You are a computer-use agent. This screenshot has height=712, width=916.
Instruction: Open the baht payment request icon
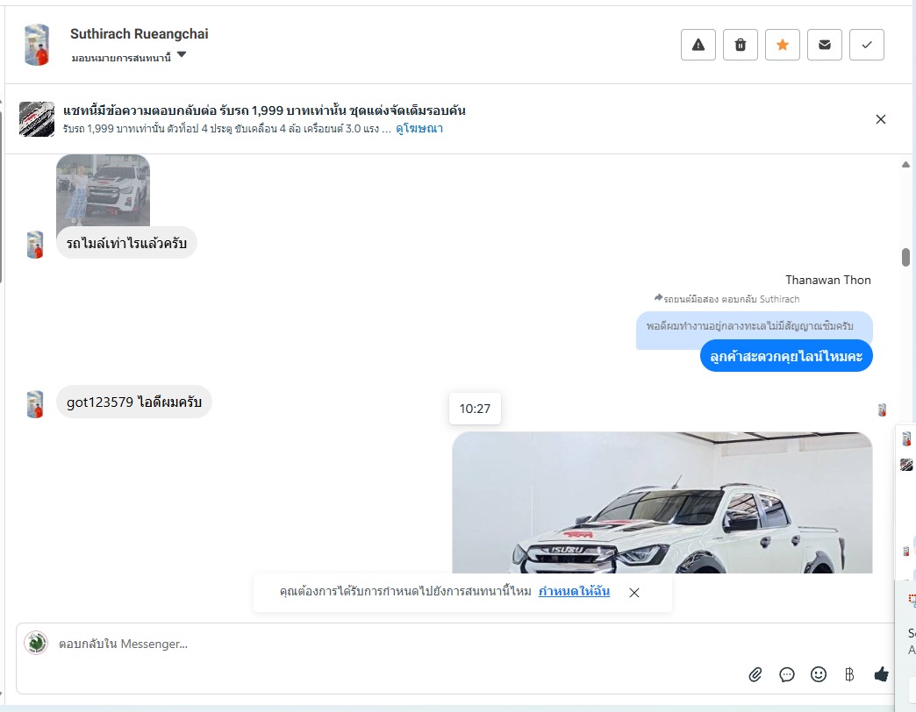849,674
